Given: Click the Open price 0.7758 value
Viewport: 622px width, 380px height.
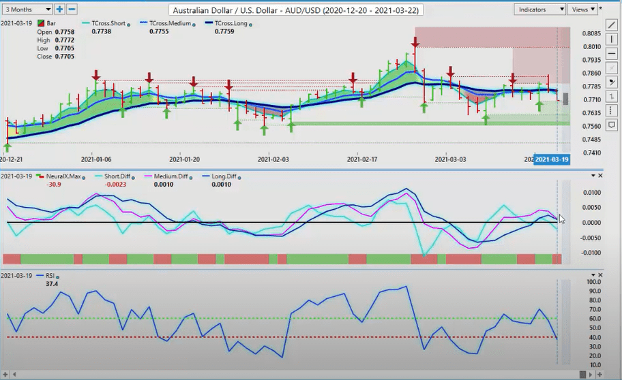Looking at the screenshot, I should pyautogui.click(x=65, y=32).
